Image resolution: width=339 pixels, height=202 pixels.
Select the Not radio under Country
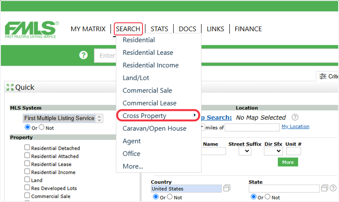[x=170, y=197]
